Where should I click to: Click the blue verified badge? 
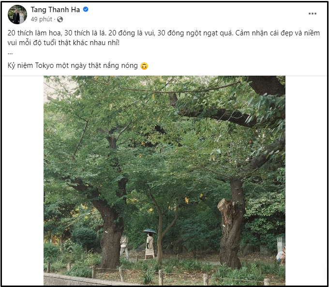click(86, 9)
